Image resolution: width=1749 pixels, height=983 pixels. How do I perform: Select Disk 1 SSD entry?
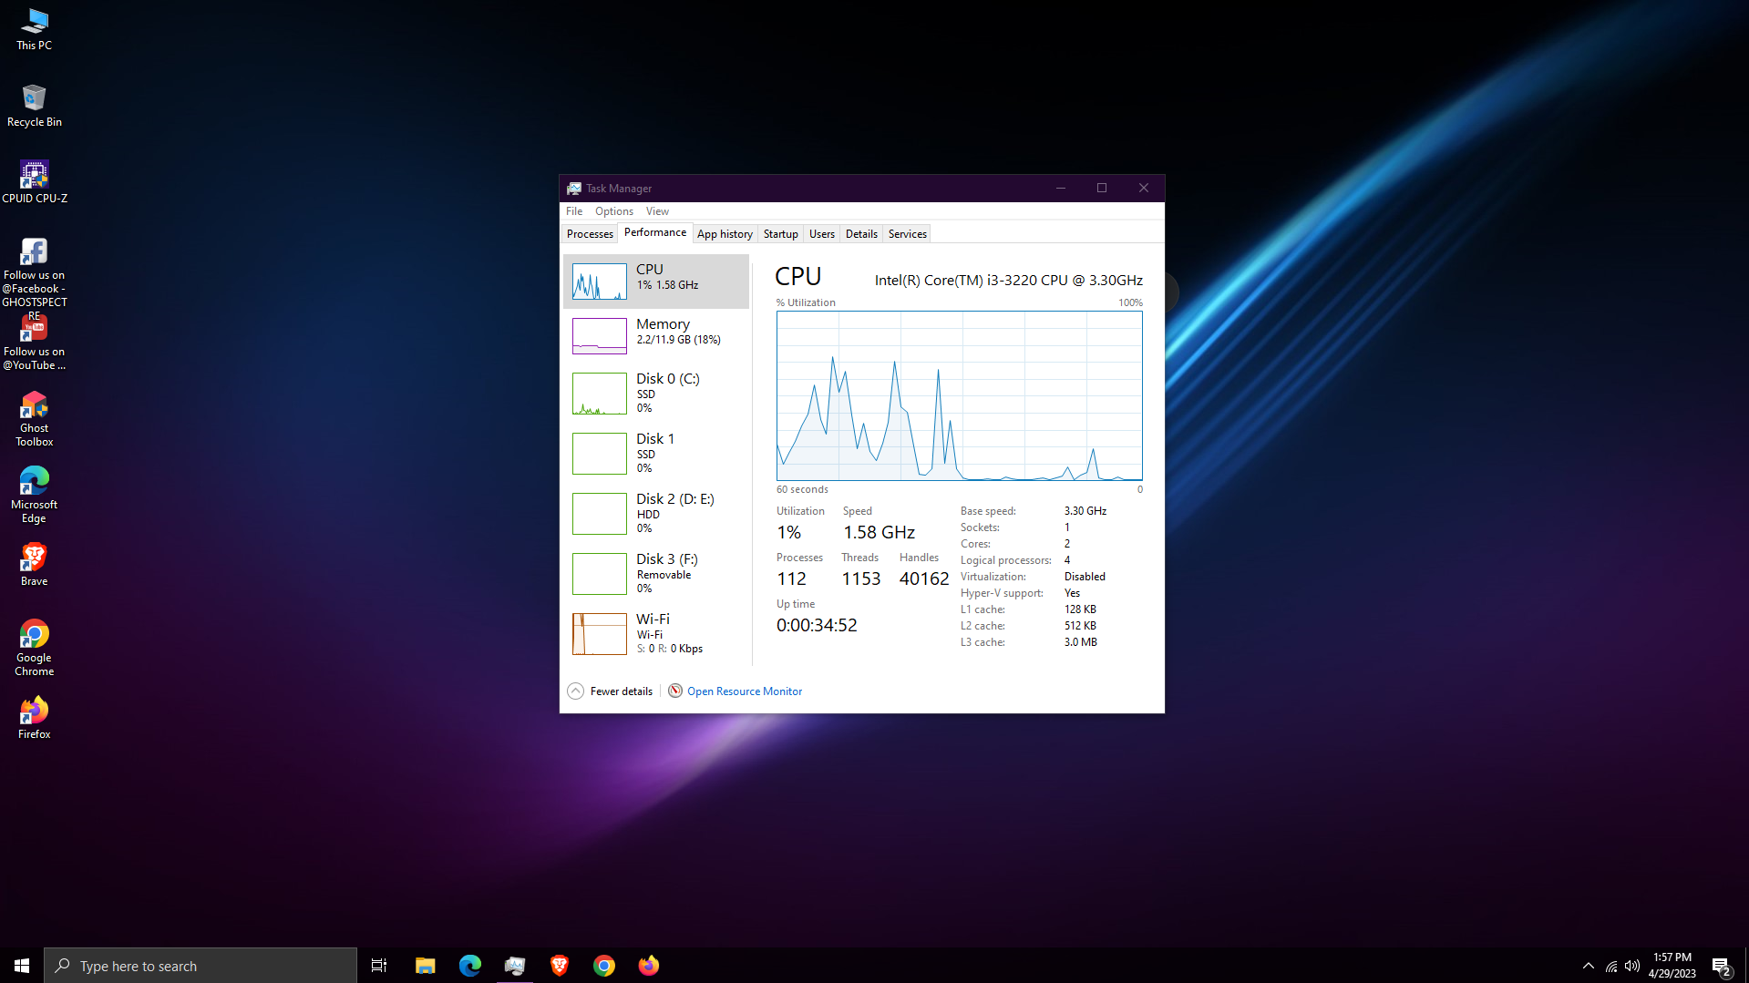coord(656,453)
